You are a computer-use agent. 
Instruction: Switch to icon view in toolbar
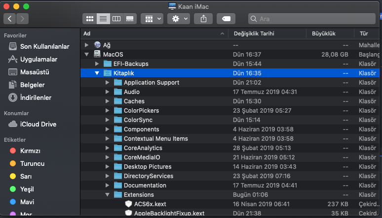coord(90,19)
